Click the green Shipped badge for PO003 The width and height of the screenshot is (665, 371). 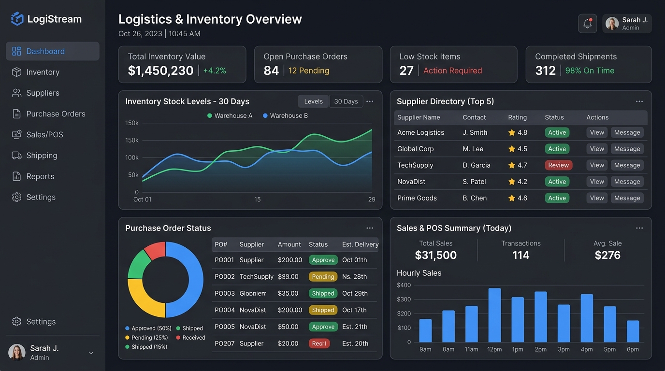tap(323, 293)
